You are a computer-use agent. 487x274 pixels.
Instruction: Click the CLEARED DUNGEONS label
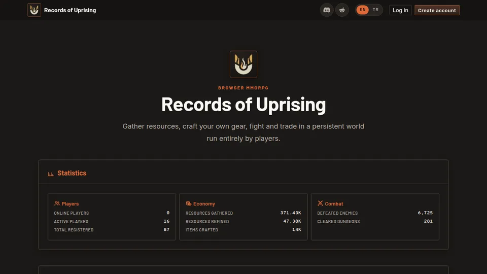pos(338,222)
